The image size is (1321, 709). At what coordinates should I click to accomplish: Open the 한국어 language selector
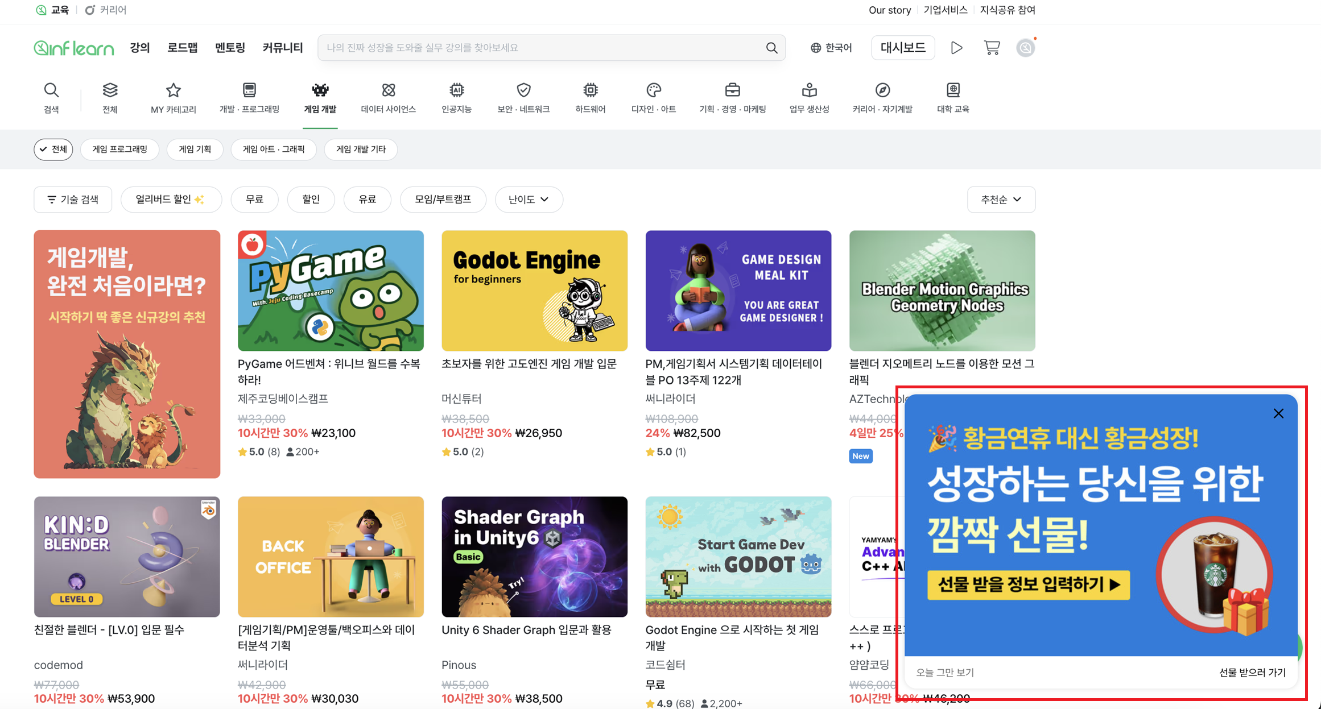click(831, 48)
